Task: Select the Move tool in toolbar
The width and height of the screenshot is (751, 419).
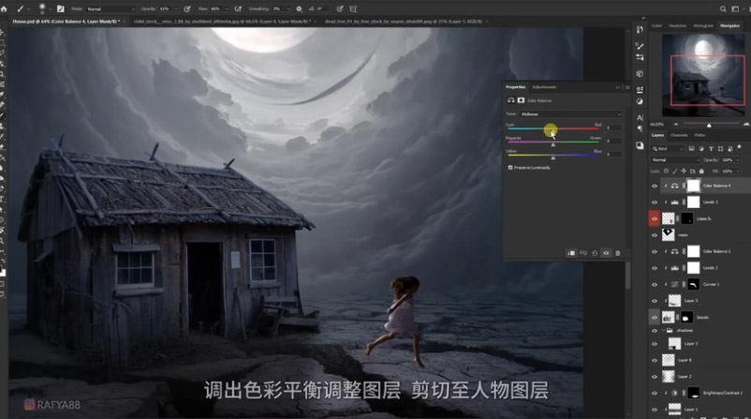Action: 5,32
